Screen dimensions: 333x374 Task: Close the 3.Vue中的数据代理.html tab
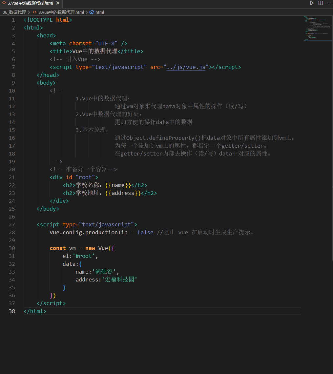58,3
